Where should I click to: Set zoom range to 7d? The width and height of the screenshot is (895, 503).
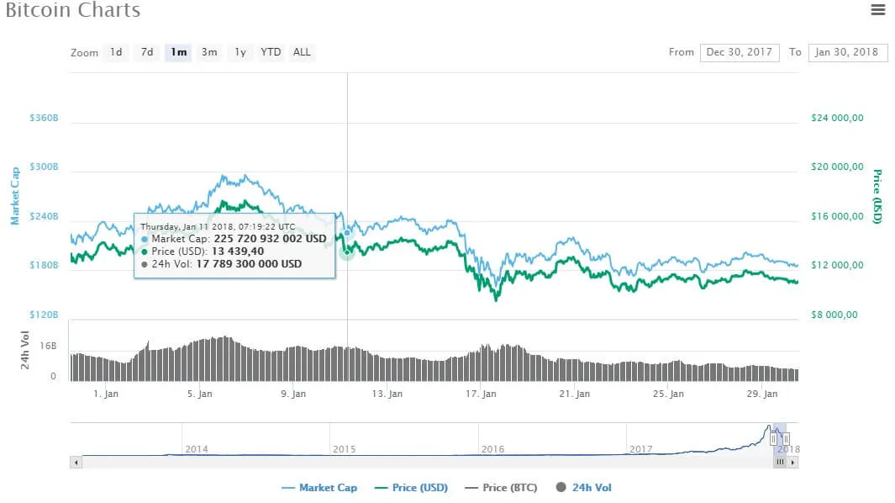[x=147, y=52]
